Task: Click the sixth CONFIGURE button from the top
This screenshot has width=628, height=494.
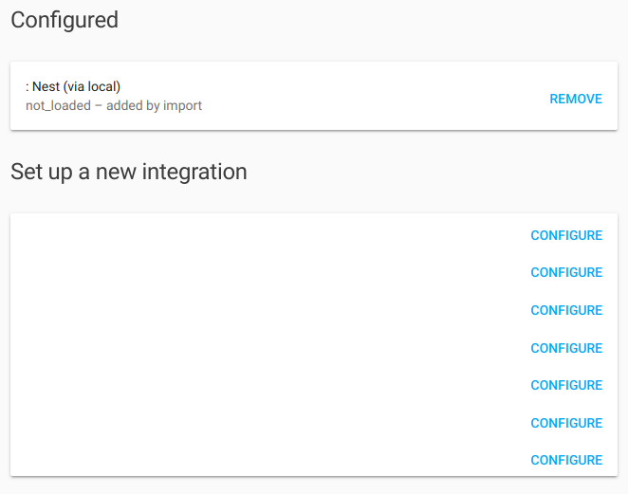Action: point(566,423)
